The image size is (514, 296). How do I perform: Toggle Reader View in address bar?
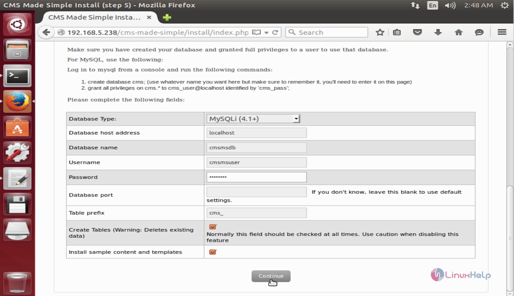tap(256, 32)
